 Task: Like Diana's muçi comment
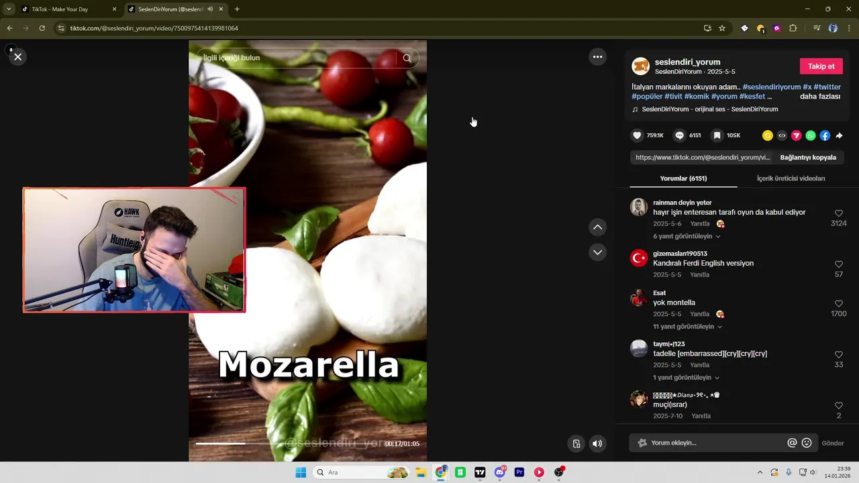(838, 405)
